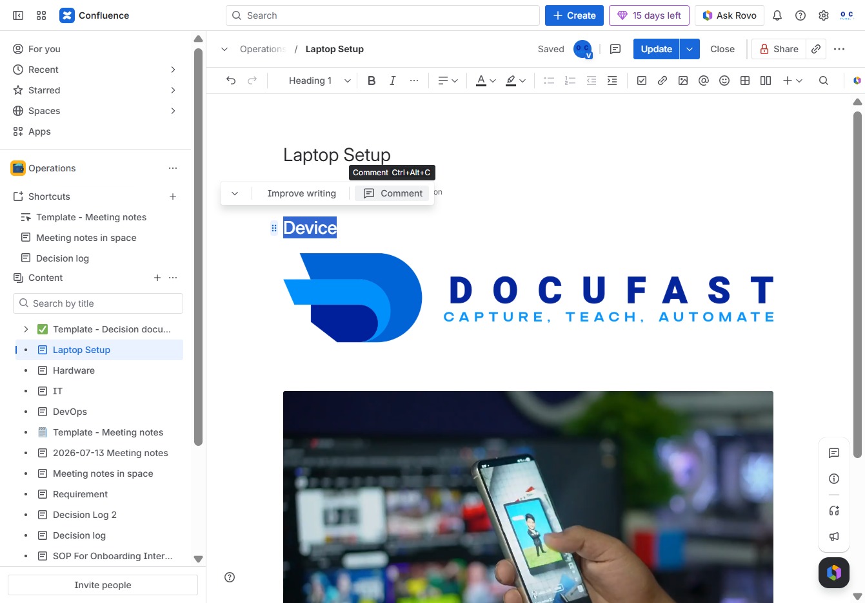Open the Share dialog
This screenshot has height=603, width=865.
779,49
